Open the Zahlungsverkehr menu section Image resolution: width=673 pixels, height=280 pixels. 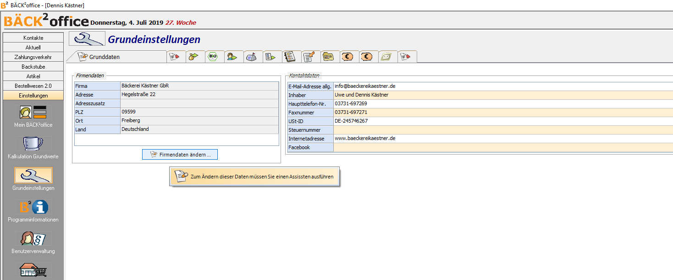33,57
